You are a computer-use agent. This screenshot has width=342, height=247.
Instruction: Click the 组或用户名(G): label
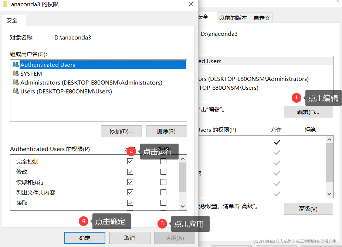pos(28,54)
